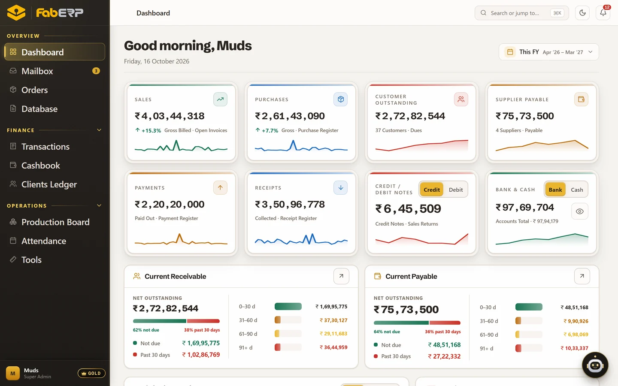Screen dimensions: 618x386
Task: Select the Bank toggle option
Action: pos(555,190)
